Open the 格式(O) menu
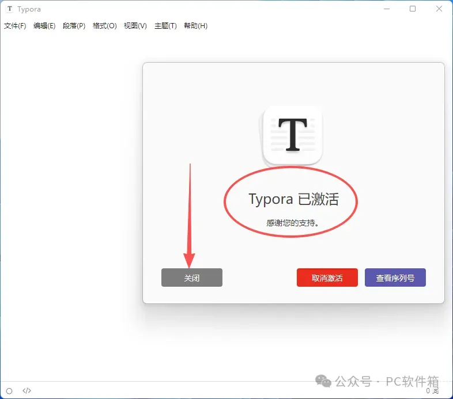 pyautogui.click(x=104, y=26)
